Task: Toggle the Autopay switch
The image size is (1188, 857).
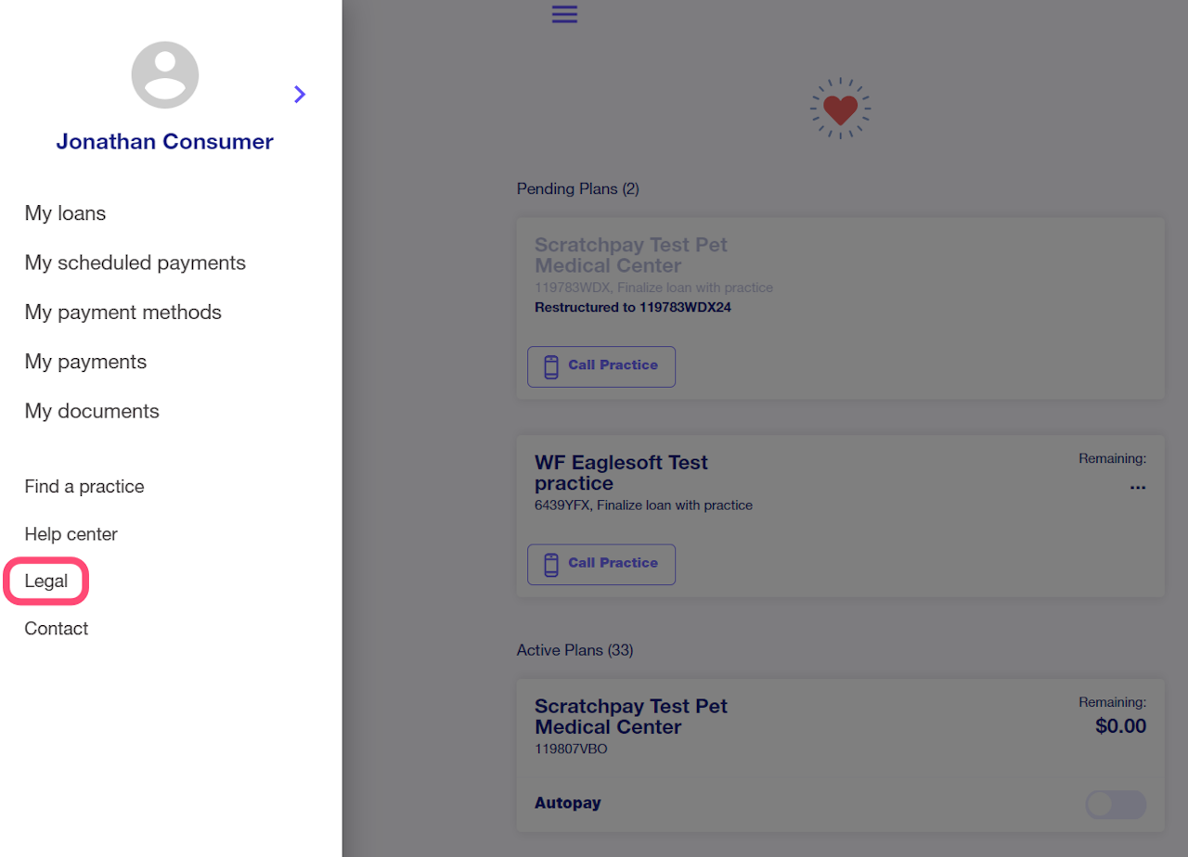Action: point(1115,804)
